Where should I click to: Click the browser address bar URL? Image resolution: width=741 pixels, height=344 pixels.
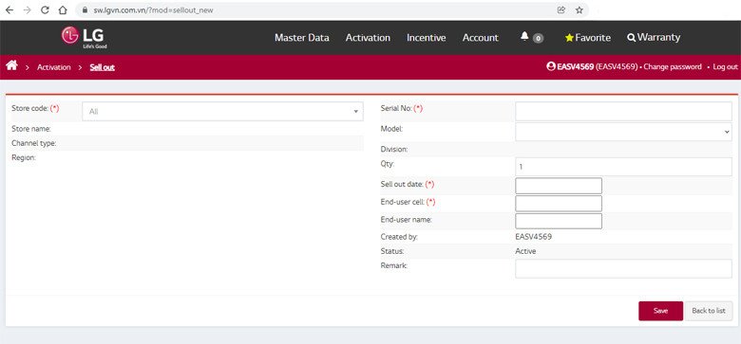(x=153, y=9)
